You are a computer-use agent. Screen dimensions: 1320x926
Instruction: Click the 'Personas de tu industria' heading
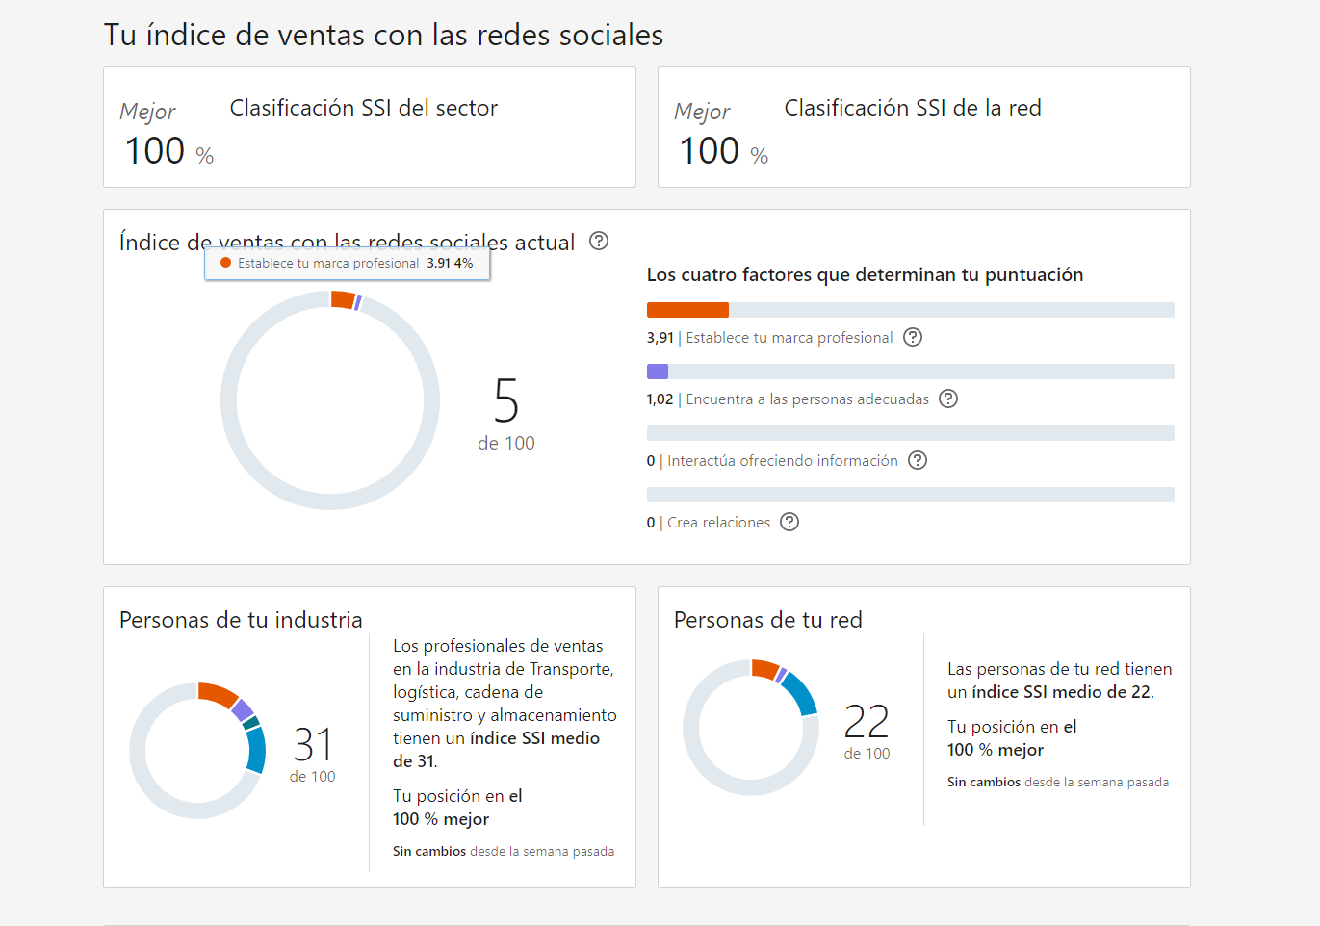click(x=241, y=620)
